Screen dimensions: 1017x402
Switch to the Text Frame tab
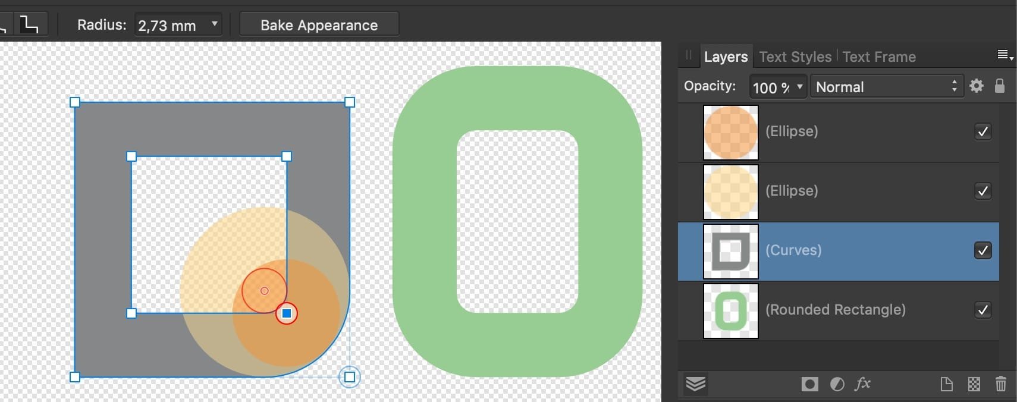pyautogui.click(x=879, y=56)
